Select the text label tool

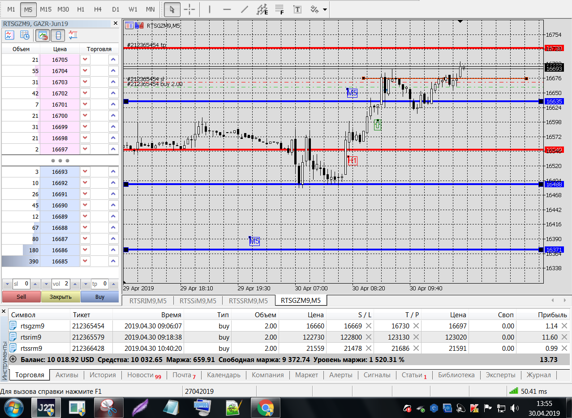[x=297, y=9]
